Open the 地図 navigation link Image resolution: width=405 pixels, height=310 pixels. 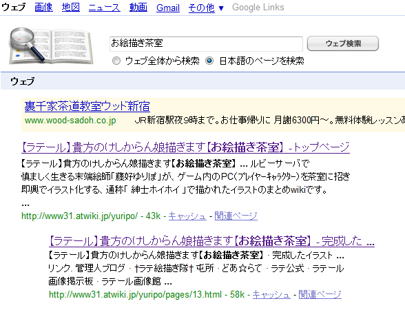(71, 8)
